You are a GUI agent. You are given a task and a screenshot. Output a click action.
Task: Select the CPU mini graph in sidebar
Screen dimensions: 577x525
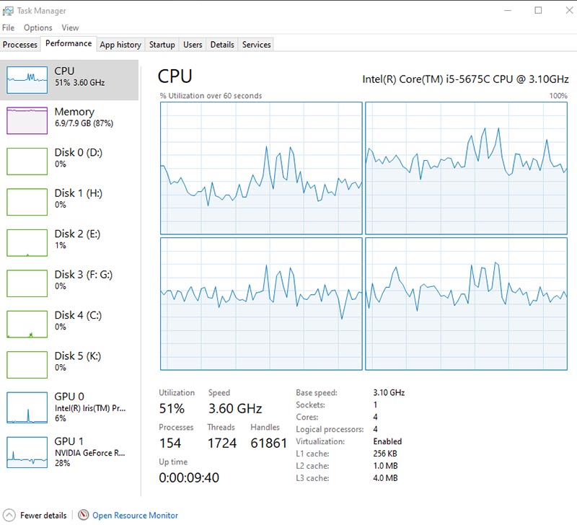pyautogui.click(x=27, y=79)
